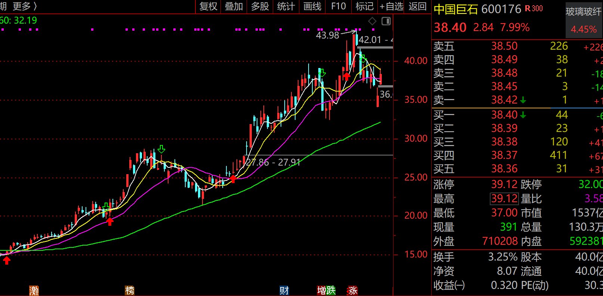The image size is (603, 296).
Task: Click the green down arrow below 43.98 high
Action: 362,58
